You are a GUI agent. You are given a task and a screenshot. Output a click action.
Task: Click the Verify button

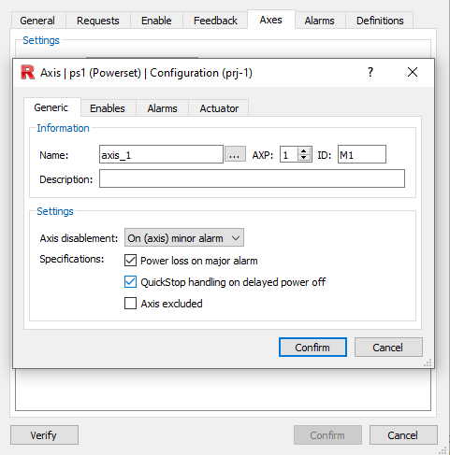tap(44, 435)
